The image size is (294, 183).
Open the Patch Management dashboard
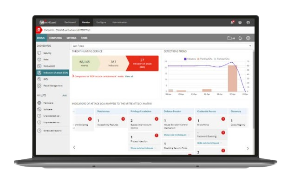[x=53, y=85]
